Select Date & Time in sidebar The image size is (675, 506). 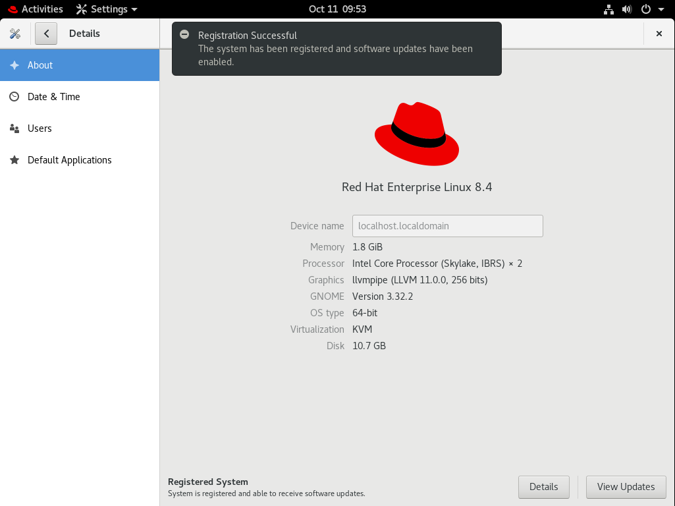click(53, 97)
